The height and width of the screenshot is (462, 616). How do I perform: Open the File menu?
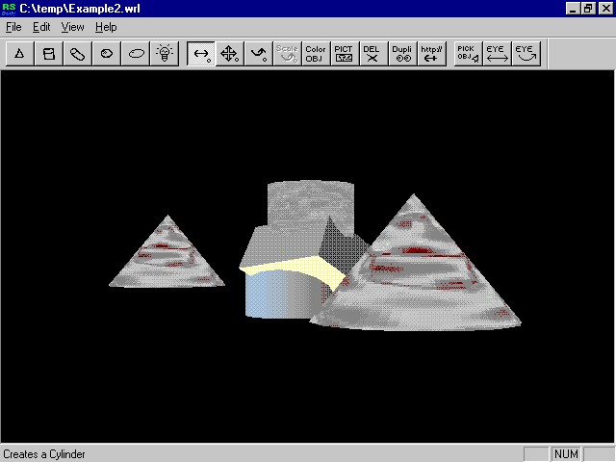pyautogui.click(x=13, y=28)
